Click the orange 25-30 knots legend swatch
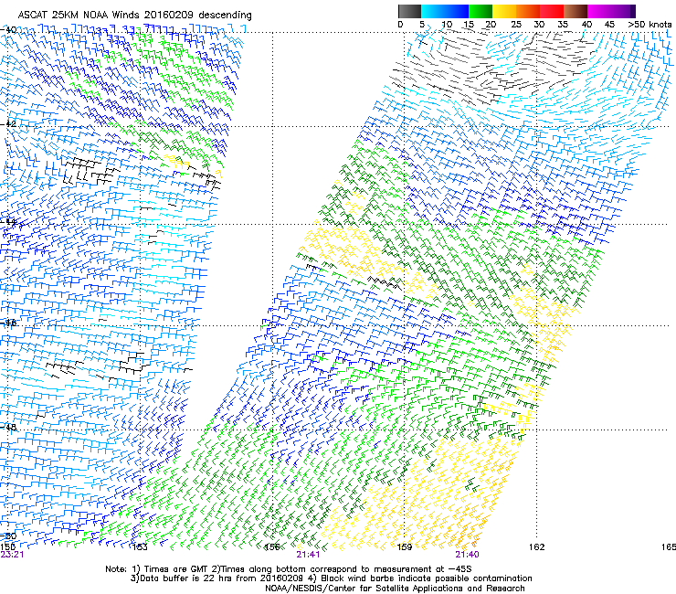 pos(528,11)
